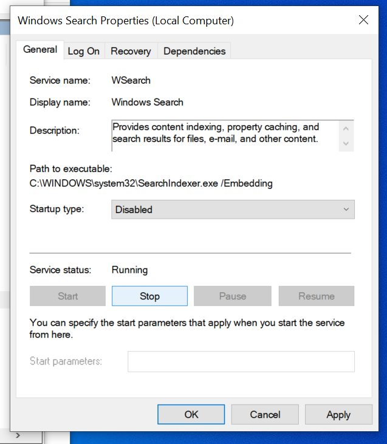Close the Windows Search Properties dialog
Screen dimensions: 387x444
click(x=363, y=20)
